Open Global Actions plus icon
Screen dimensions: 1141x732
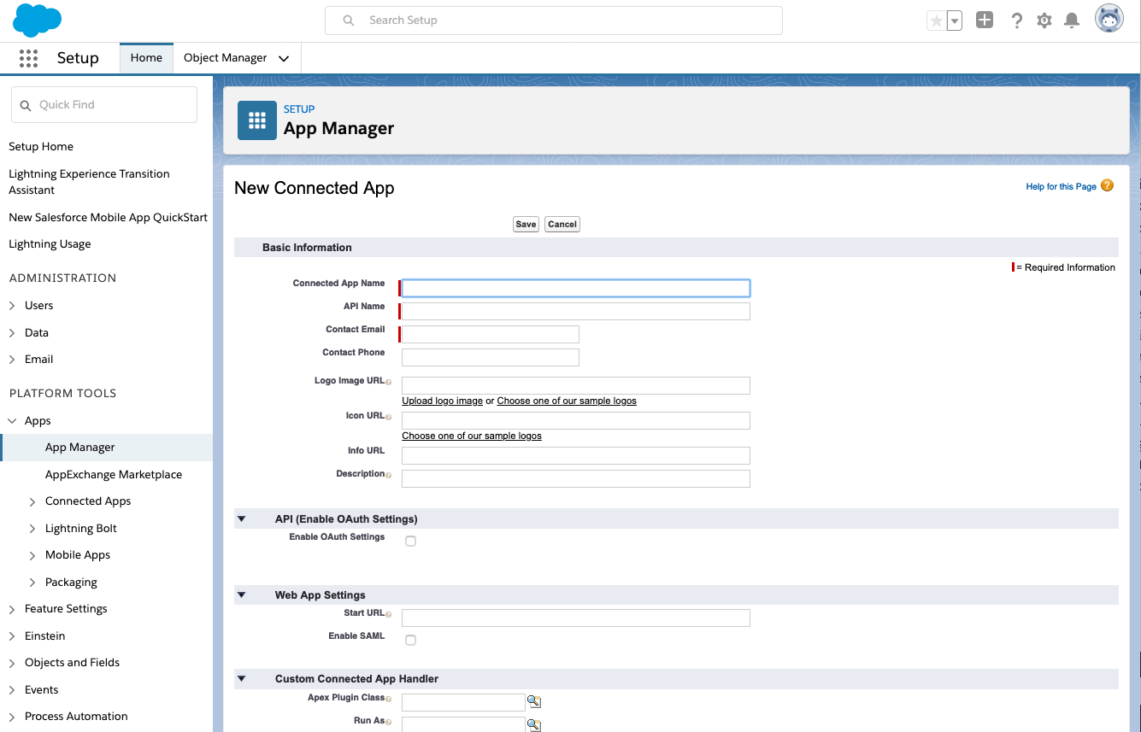(985, 20)
